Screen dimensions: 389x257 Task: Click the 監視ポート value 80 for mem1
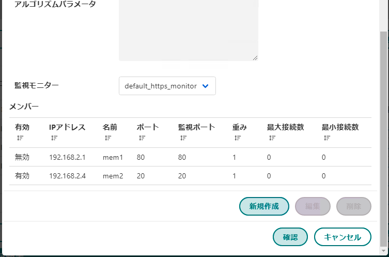click(x=182, y=157)
